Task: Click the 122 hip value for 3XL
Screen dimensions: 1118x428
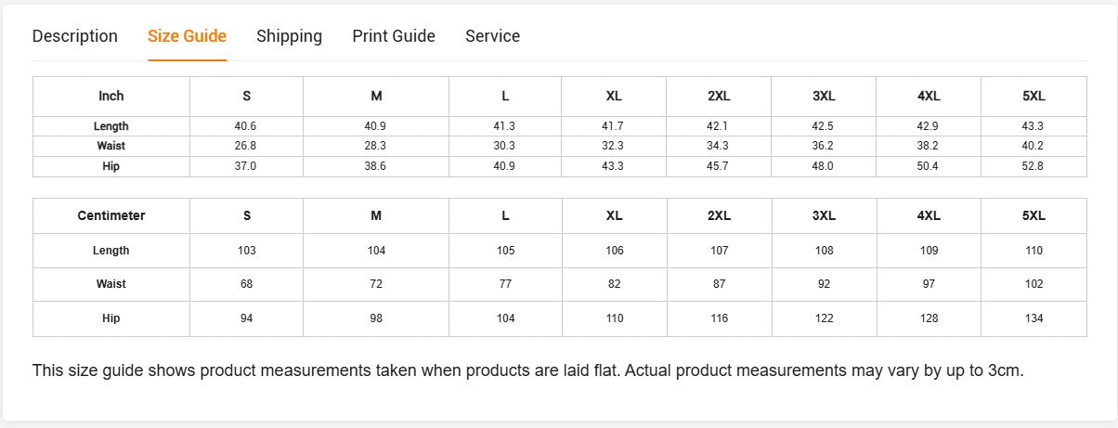Action: point(824,318)
